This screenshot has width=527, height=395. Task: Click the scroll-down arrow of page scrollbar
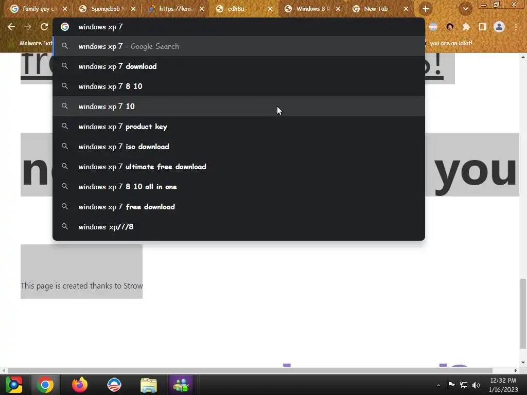click(x=523, y=363)
